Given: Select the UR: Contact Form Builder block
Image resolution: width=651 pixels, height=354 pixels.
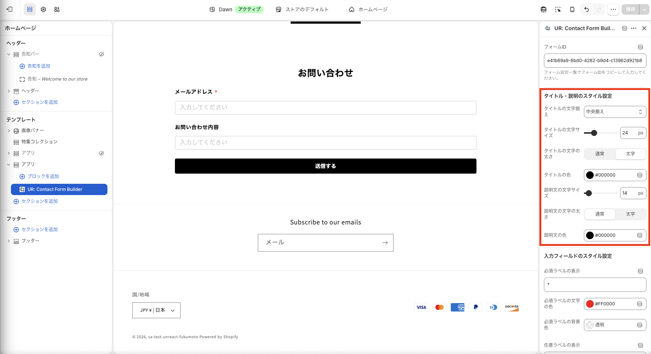Looking at the screenshot, I should point(59,189).
